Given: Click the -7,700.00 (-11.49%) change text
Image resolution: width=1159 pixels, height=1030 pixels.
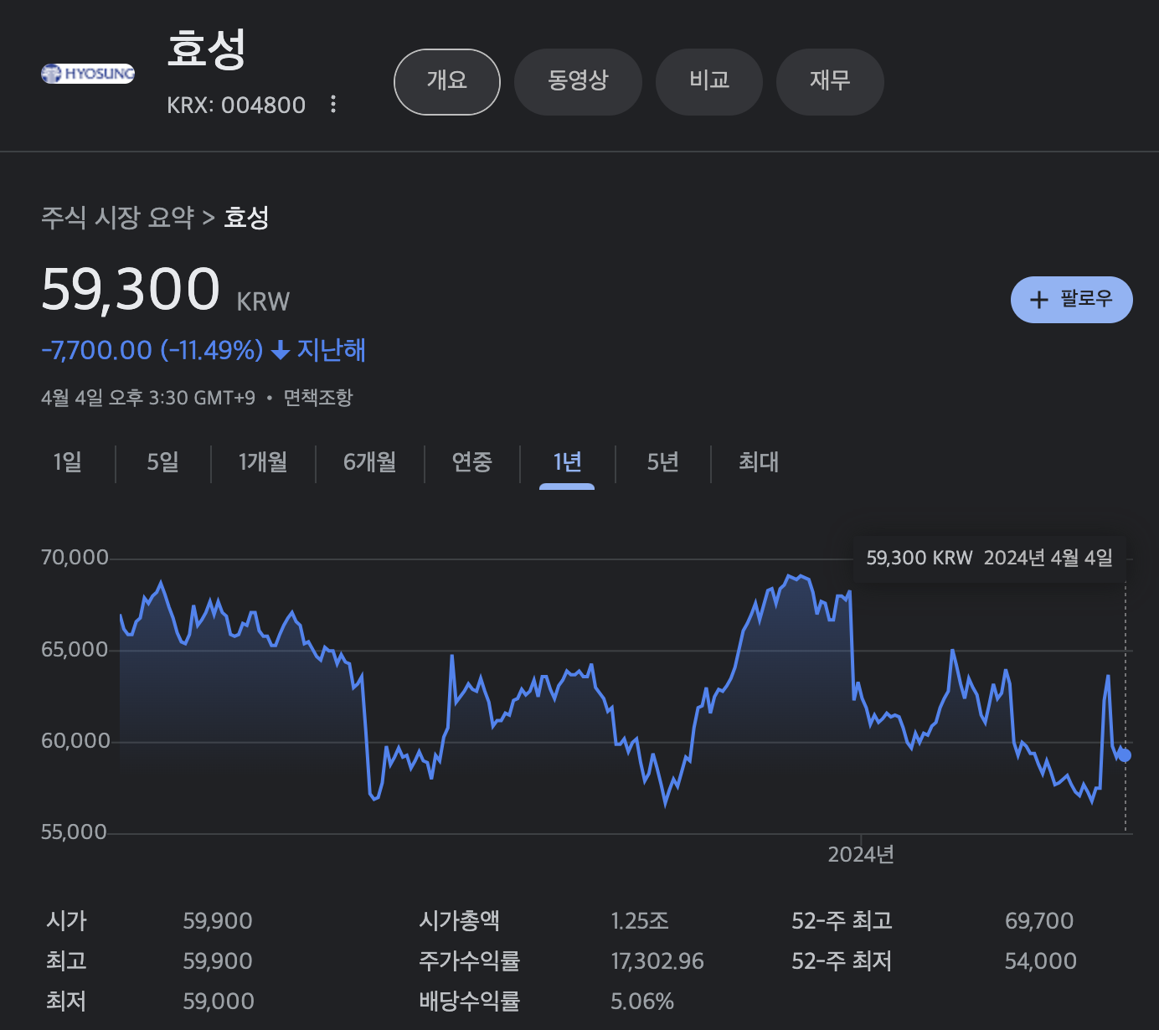Looking at the screenshot, I should pos(152,350).
